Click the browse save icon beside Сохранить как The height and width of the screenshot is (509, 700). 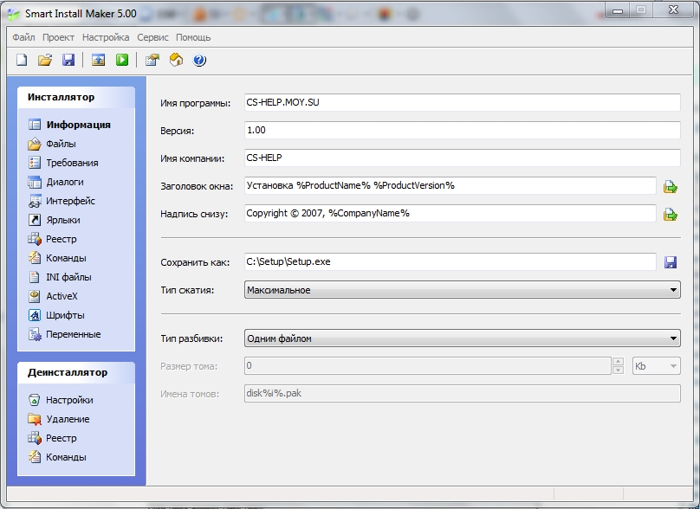(x=670, y=262)
